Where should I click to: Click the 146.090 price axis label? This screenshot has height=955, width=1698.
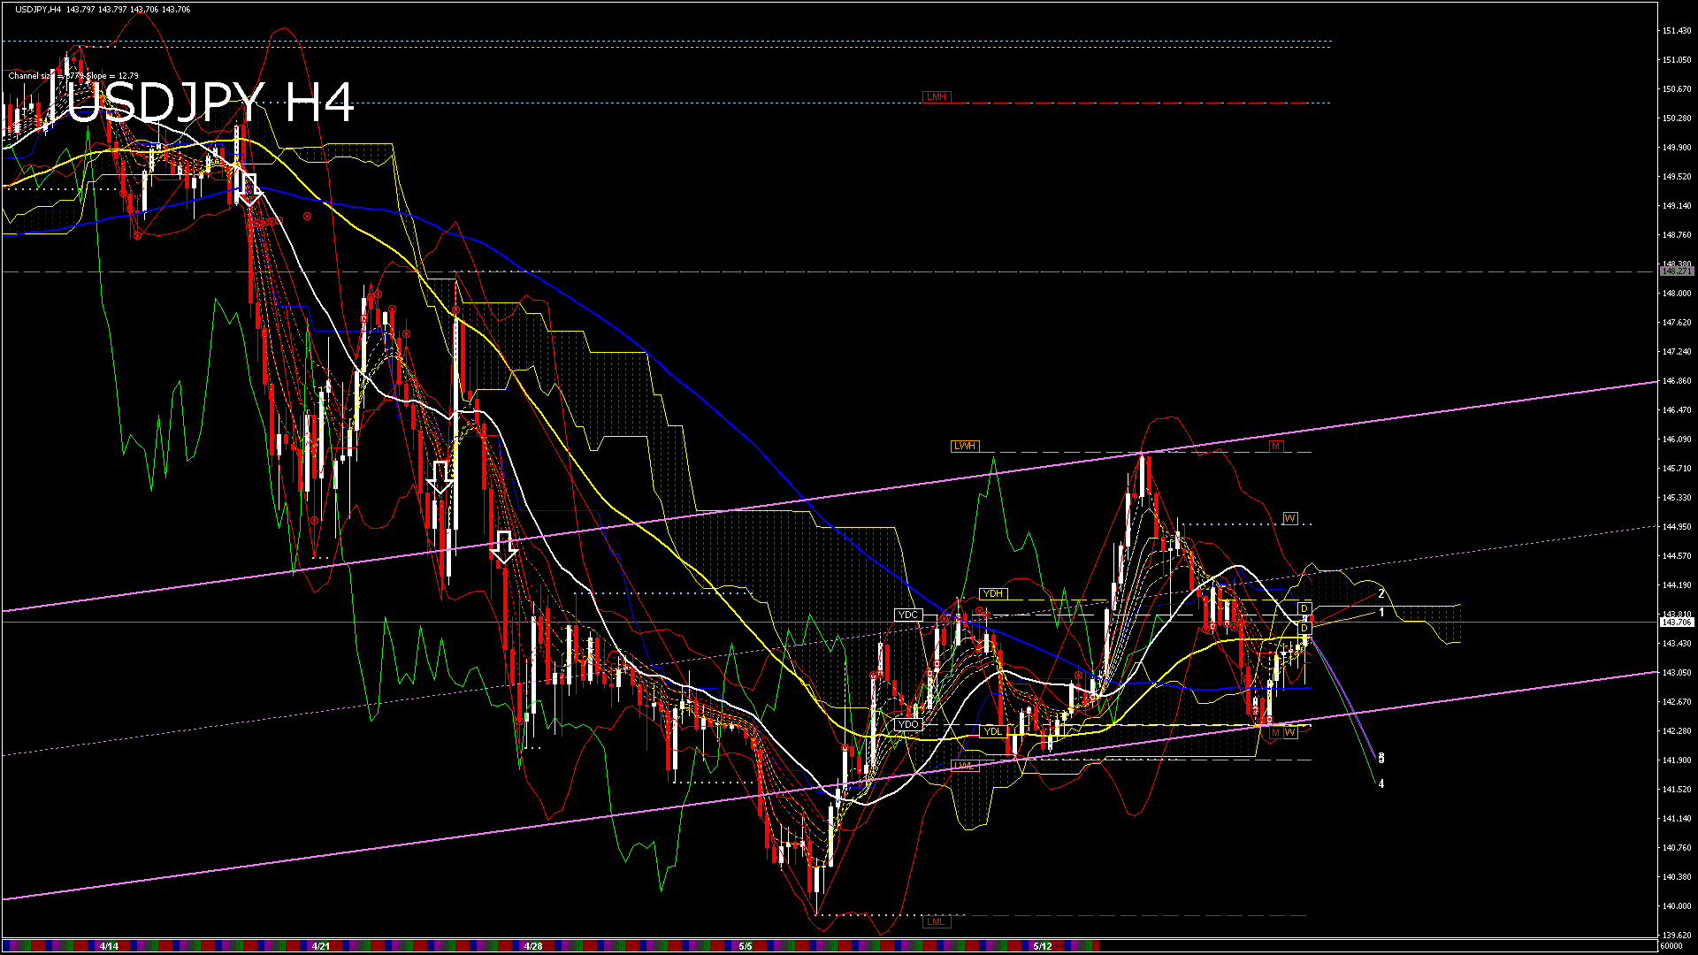pyautogui.click(x=1677, y=439)
